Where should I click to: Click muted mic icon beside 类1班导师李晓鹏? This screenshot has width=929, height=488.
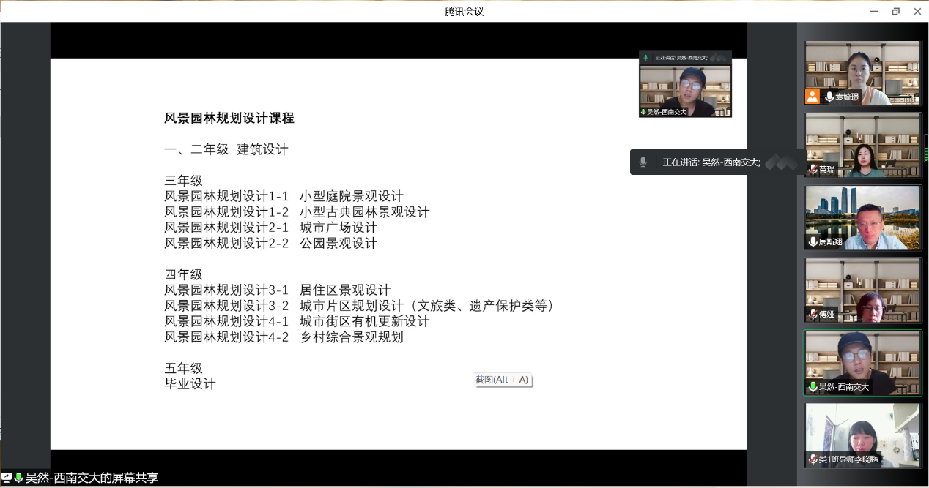[813, 459]
